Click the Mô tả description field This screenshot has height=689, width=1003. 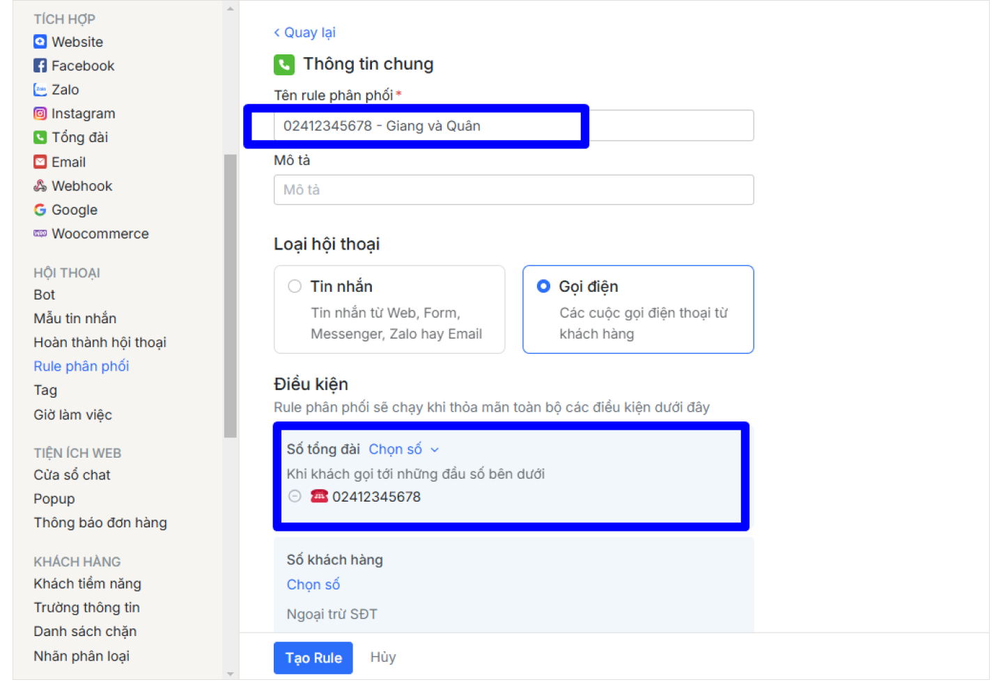(513, 190)
